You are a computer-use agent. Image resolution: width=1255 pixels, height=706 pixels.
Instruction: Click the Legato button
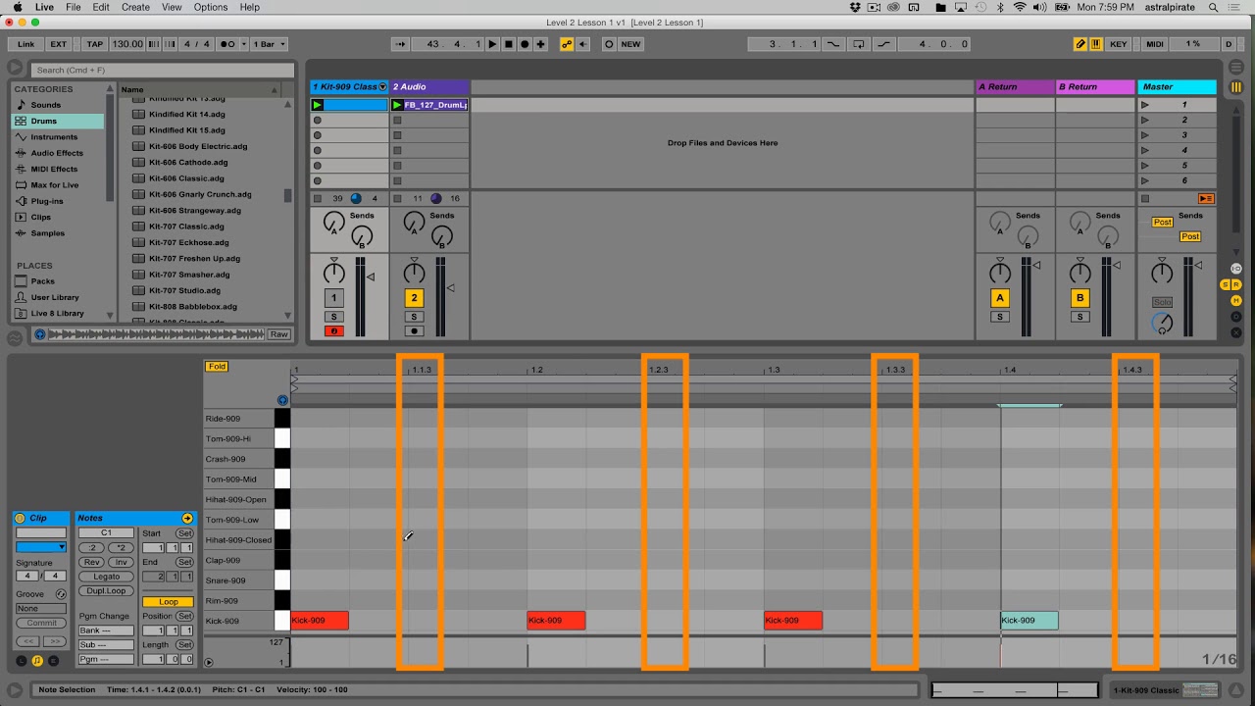click(106, 577)
